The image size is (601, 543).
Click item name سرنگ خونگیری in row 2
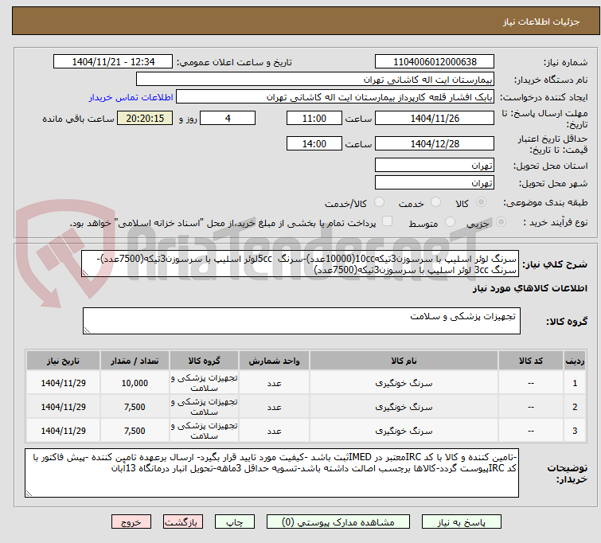click(x=404, y=407)
